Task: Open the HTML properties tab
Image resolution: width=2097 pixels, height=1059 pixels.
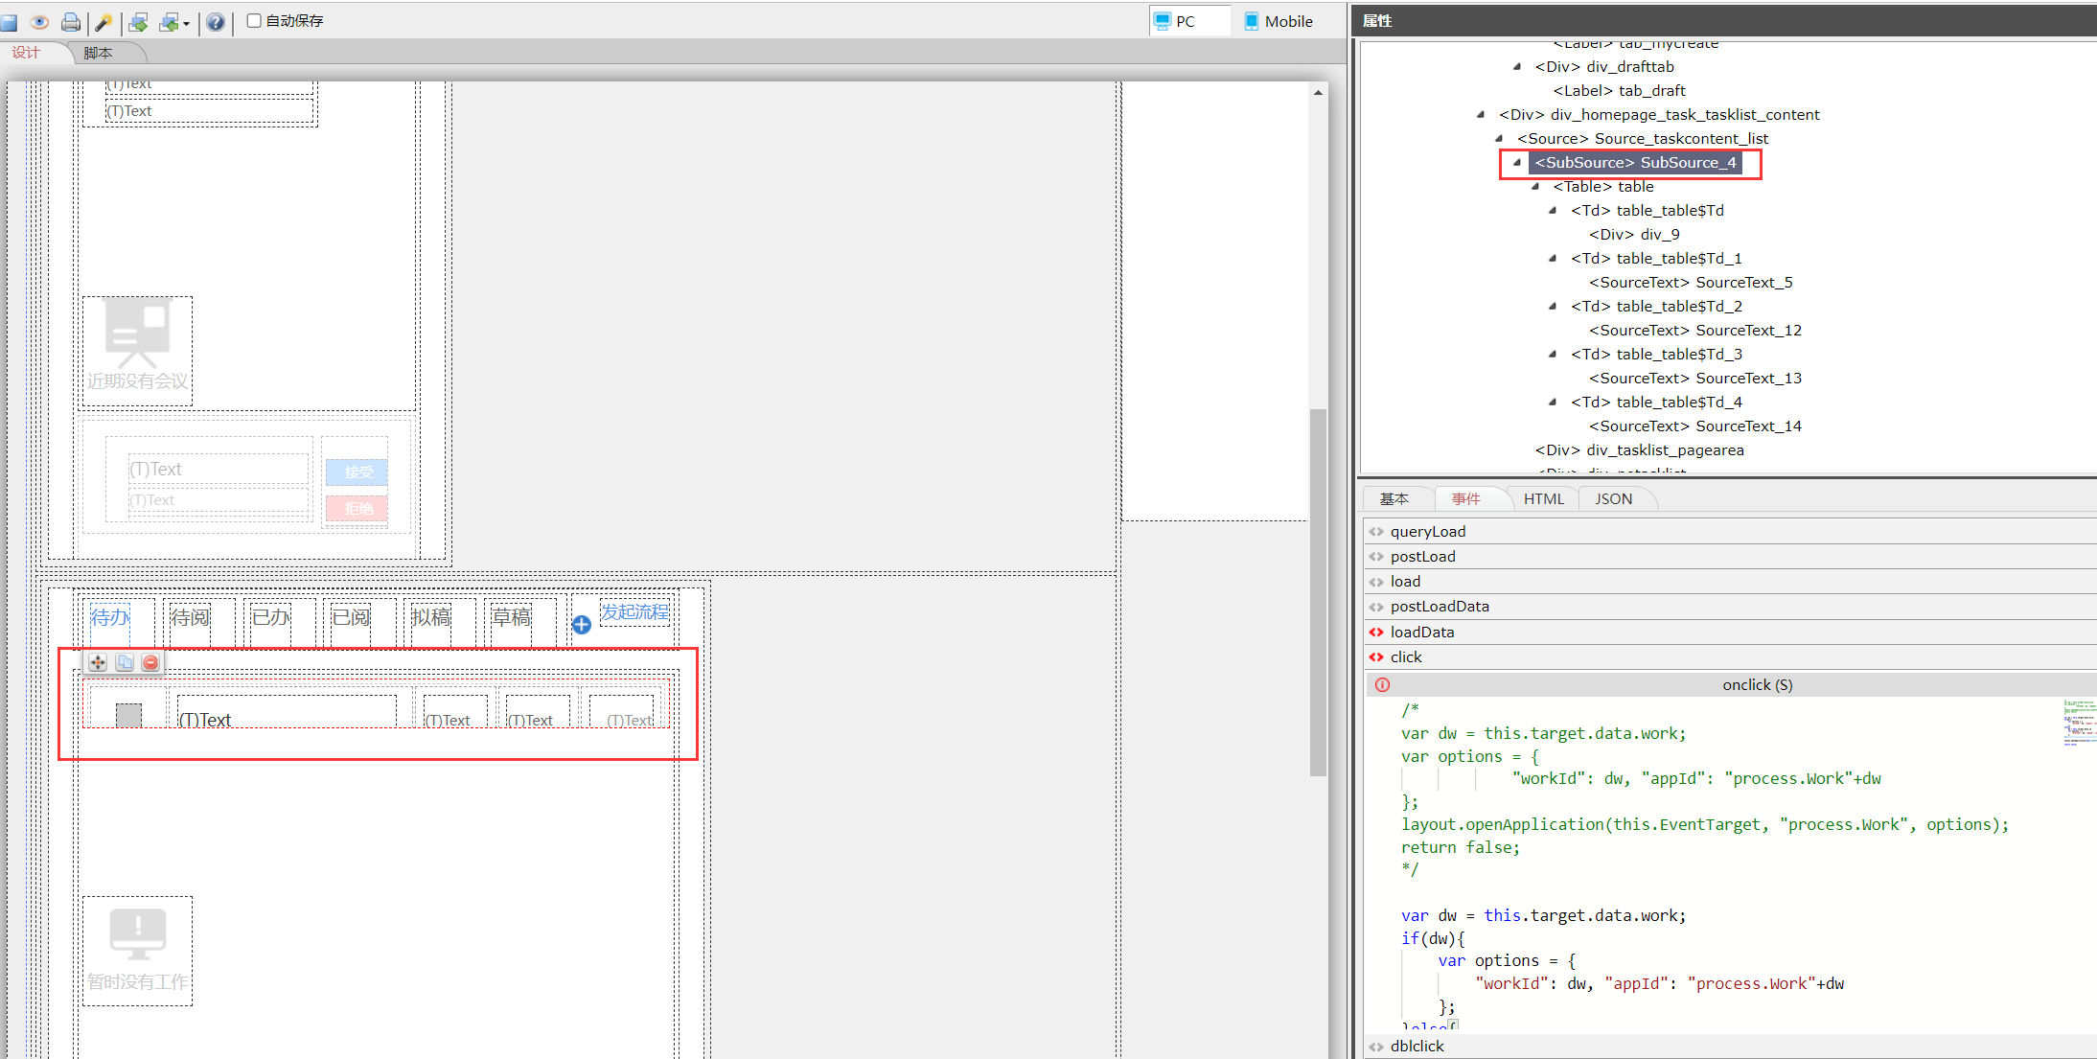Action: coord(1543,498)
